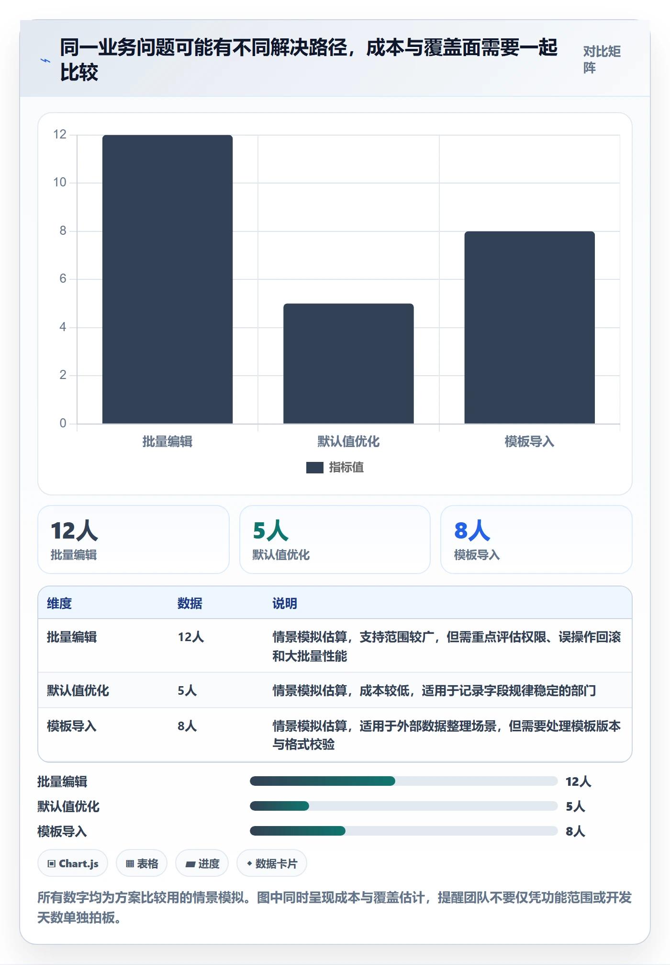
Task: Toggle the 指标值 legend label
Action: tap(346, 468)
